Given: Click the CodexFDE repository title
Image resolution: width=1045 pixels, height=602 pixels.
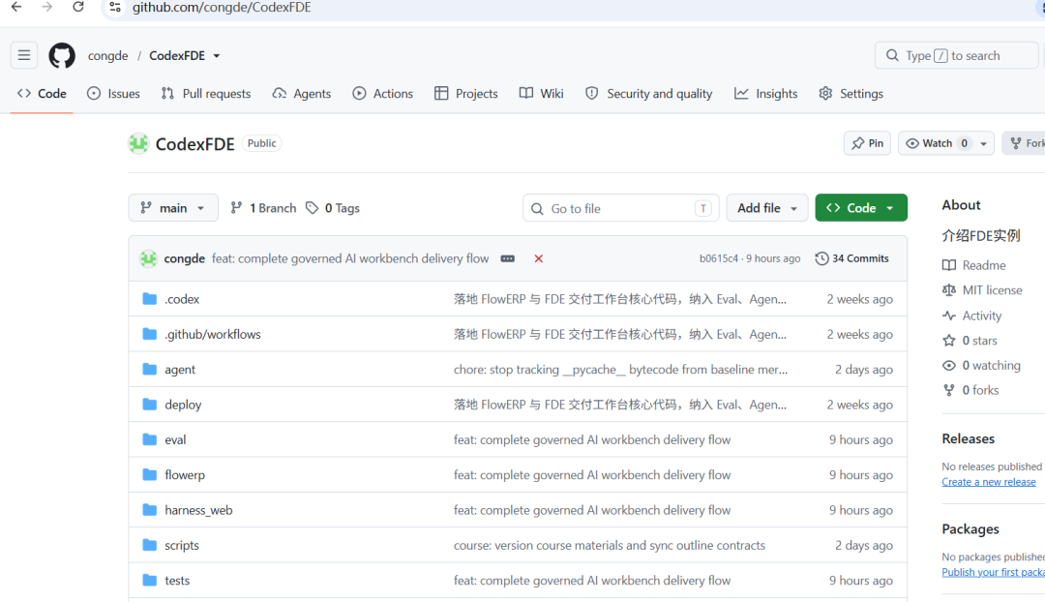Looking at the screenshot, I should 194,144.
